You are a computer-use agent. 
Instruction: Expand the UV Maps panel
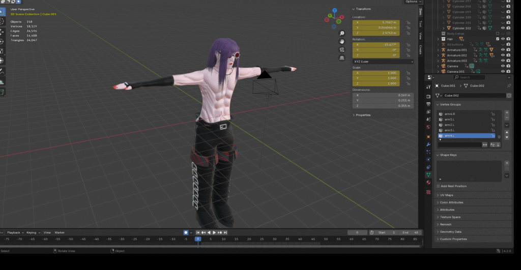click(446, 195)
